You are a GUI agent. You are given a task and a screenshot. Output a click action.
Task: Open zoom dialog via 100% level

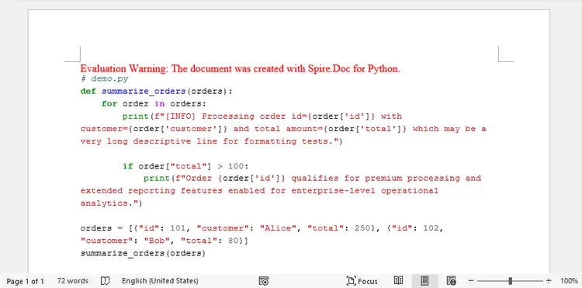pyautogui.click(x=569, y=281)
